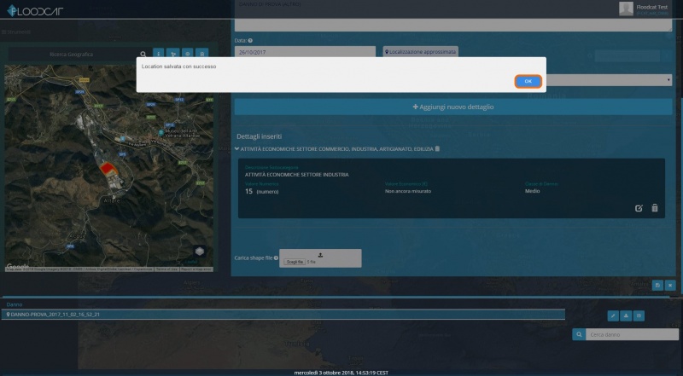Click the pencil edit icon for DANNO-PROVA
The image size is (683, 376).
(613, 315)
